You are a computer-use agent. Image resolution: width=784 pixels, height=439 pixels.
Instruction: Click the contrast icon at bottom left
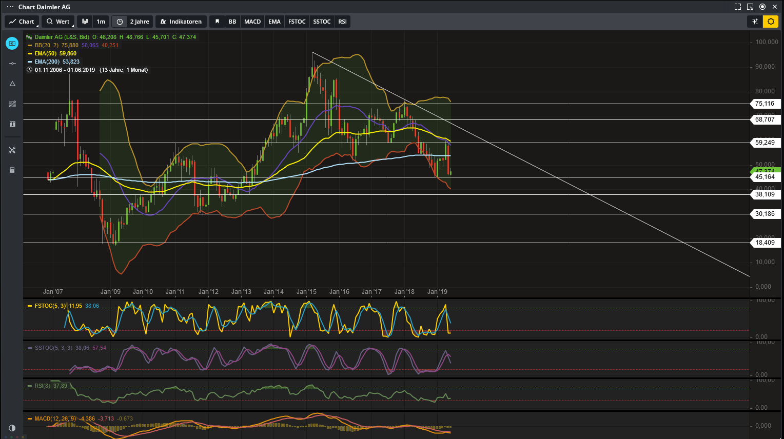click(12, 428)
